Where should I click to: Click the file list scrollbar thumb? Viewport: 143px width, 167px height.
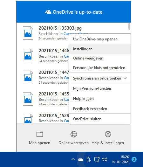[x=129, y=26]
